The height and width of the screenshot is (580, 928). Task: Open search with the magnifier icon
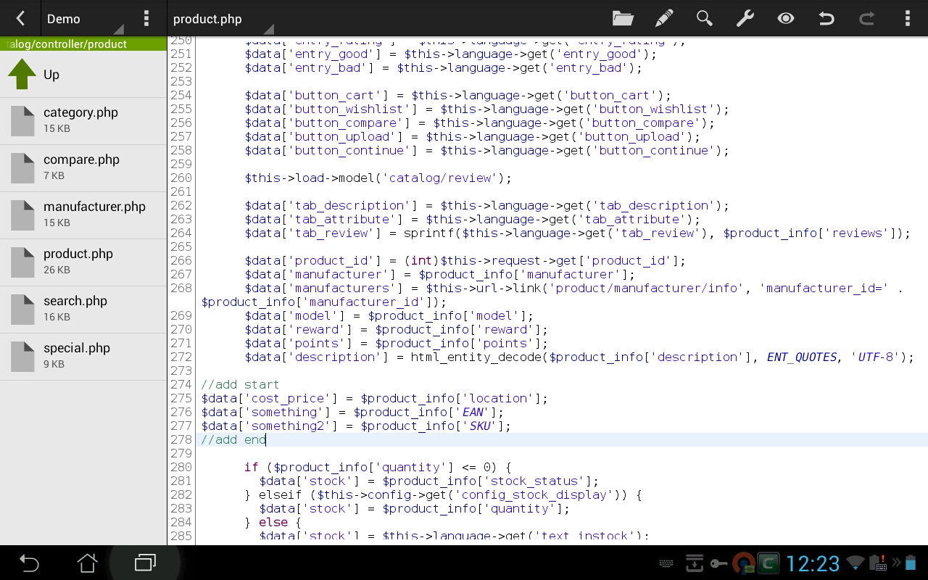pyautogui.click(x=704, y=19)
